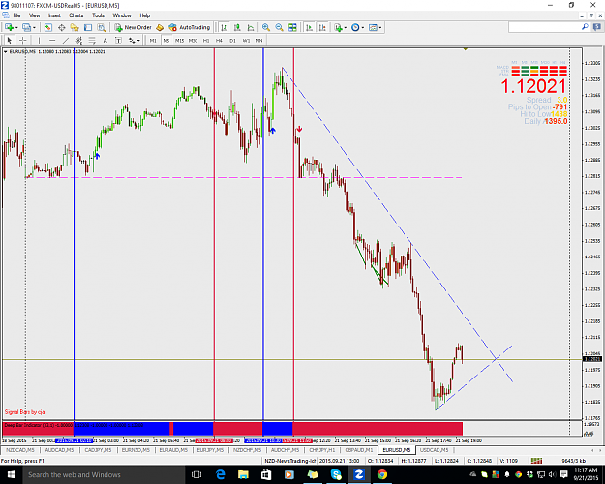Select the Fibonacci retracement tool
The image size is (605, 484).
[x=92, y=40]
